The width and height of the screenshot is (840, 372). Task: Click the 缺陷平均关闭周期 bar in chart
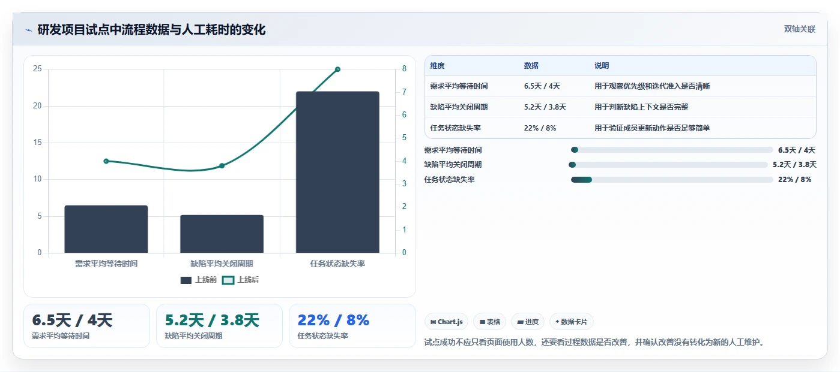coord(222,234)
